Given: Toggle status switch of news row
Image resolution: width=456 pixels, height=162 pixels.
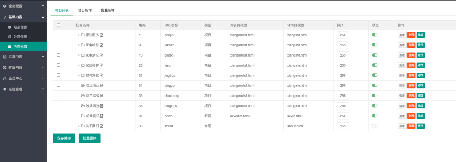Looking at the screenshot, I should click(375, 116).
